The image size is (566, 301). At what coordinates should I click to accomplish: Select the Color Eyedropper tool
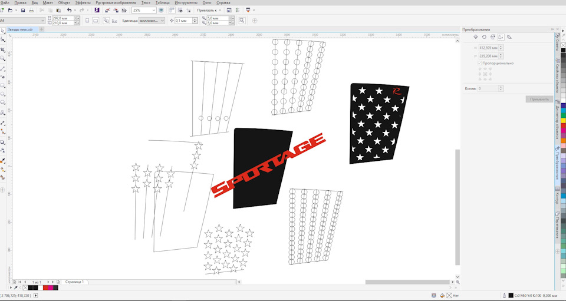pyautogui.click(x=2, y=160)
